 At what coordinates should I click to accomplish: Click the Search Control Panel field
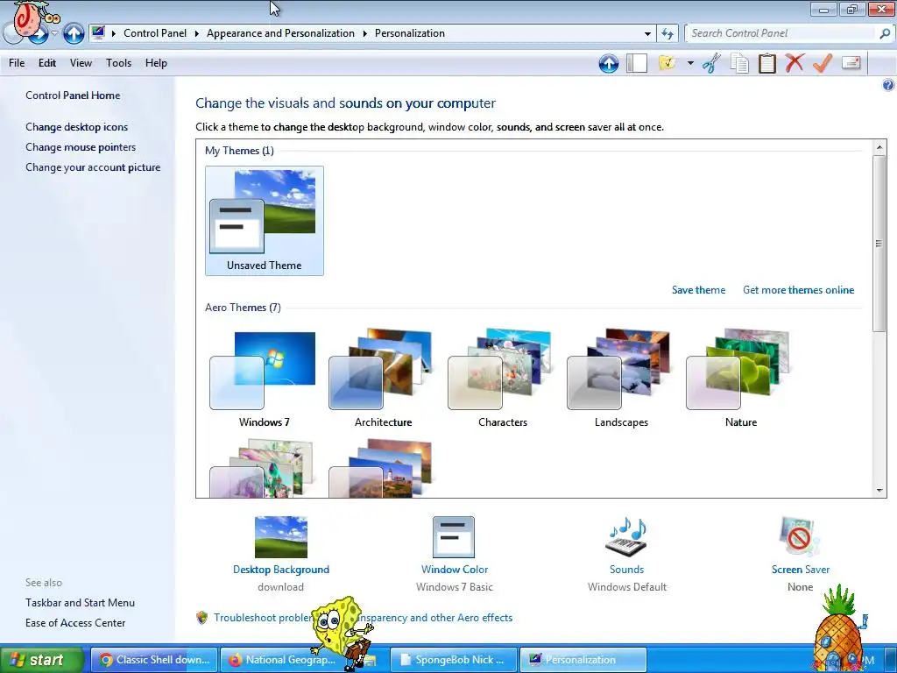(782, 33)
